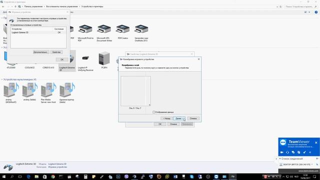
Task: Open Microsoft Store from the taskbar
Action: [44, 176]
